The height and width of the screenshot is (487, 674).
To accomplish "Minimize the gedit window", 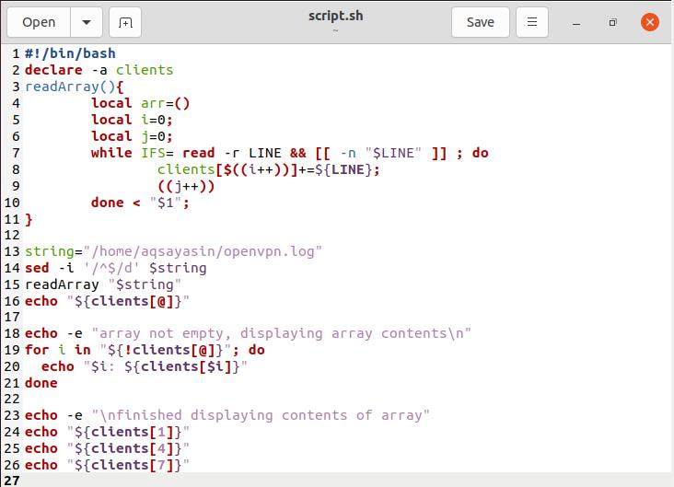I will (x=575, y=22).
